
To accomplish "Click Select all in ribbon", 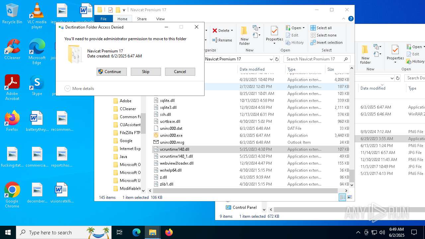I will (x=321, y=28).
